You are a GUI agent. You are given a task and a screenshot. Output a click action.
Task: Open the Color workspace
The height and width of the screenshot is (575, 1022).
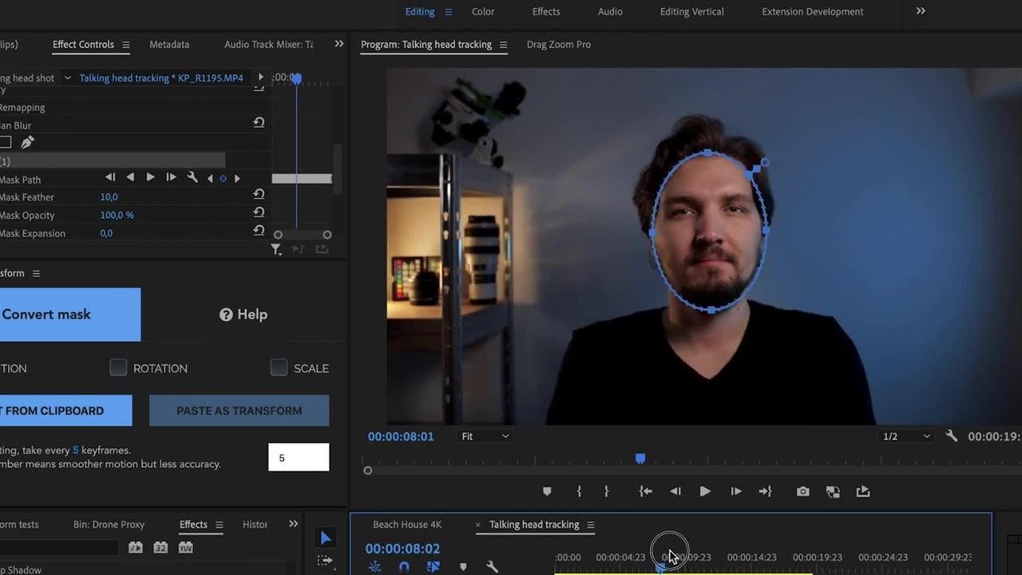tap(482, 11)
